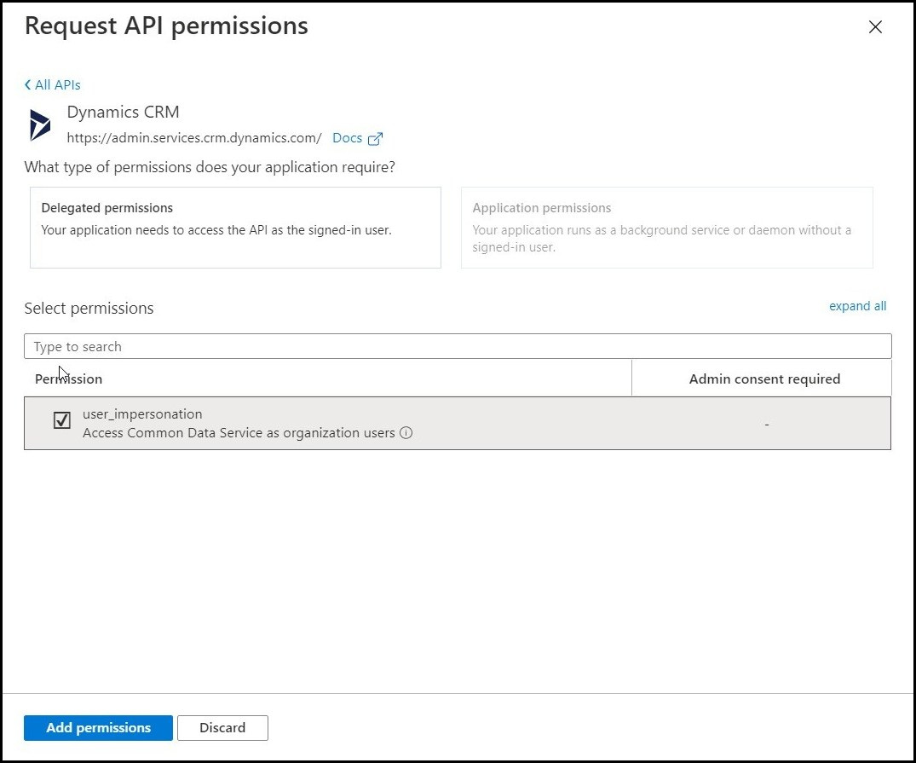Image resolution: width=916 pixels, height=763 pixels.
Task: Click the Dynamics CRM logo icon
Action: (40, 125)
